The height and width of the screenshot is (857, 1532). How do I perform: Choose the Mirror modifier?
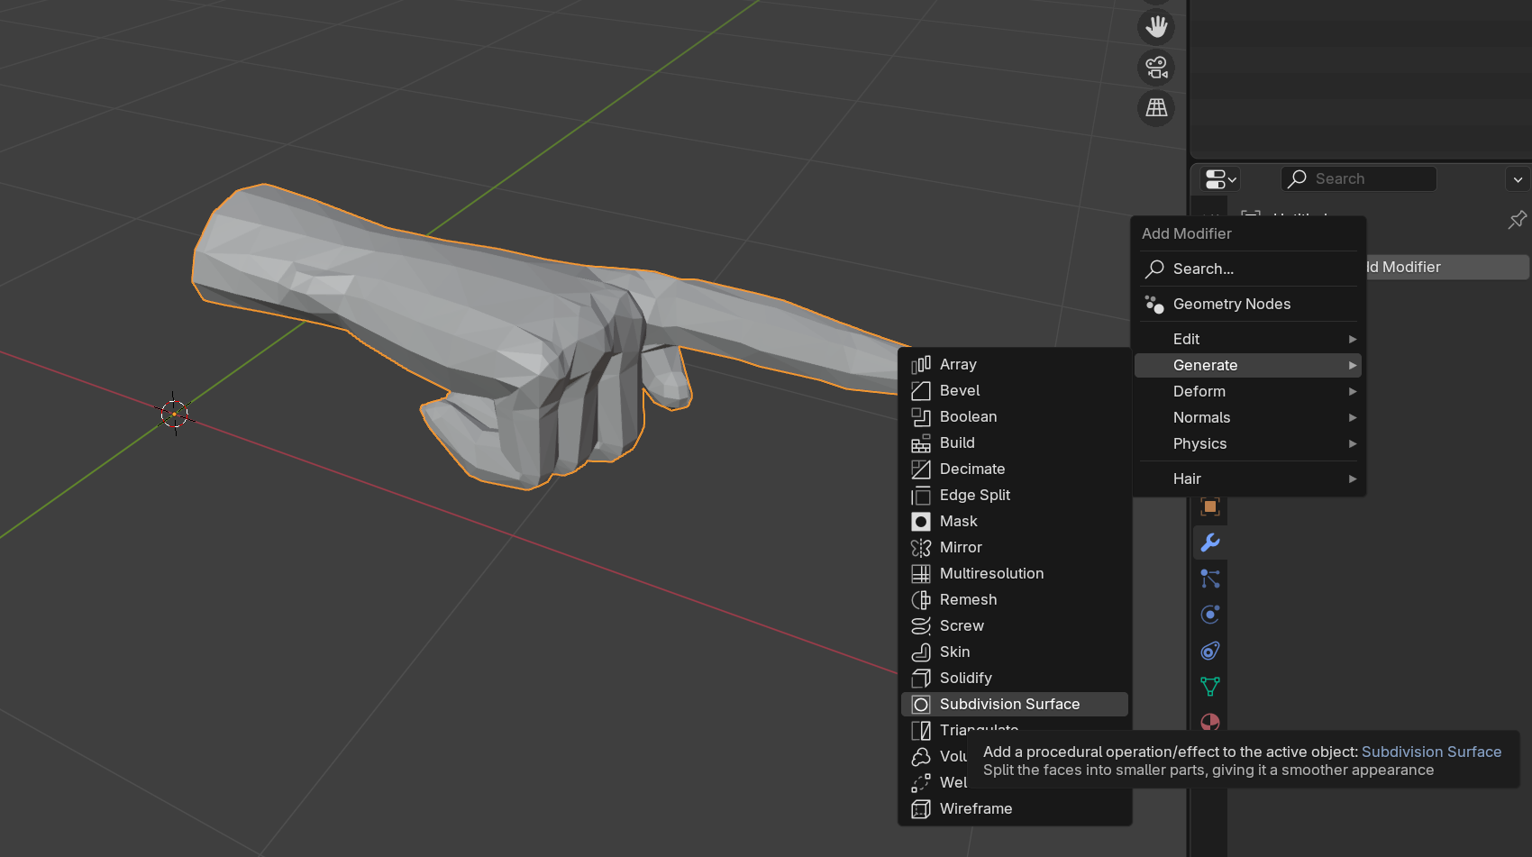pyautogui.click(x=961, y=547)
